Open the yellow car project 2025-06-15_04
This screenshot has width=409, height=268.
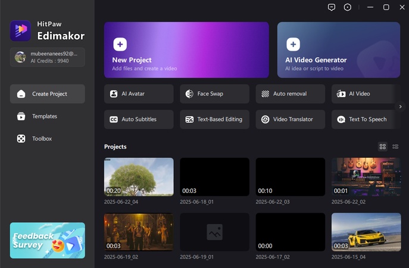click(366, 232)
